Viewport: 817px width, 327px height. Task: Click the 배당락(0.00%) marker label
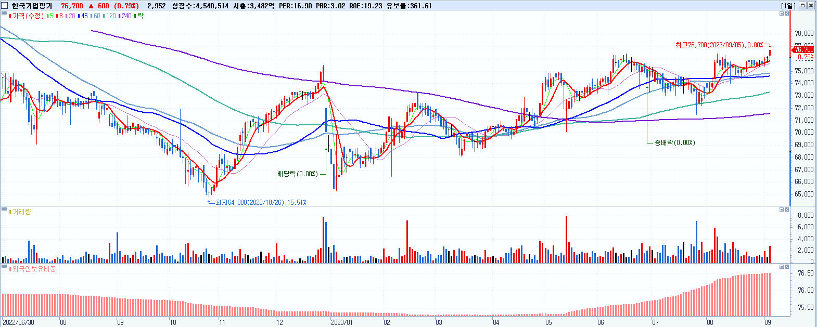297,174
